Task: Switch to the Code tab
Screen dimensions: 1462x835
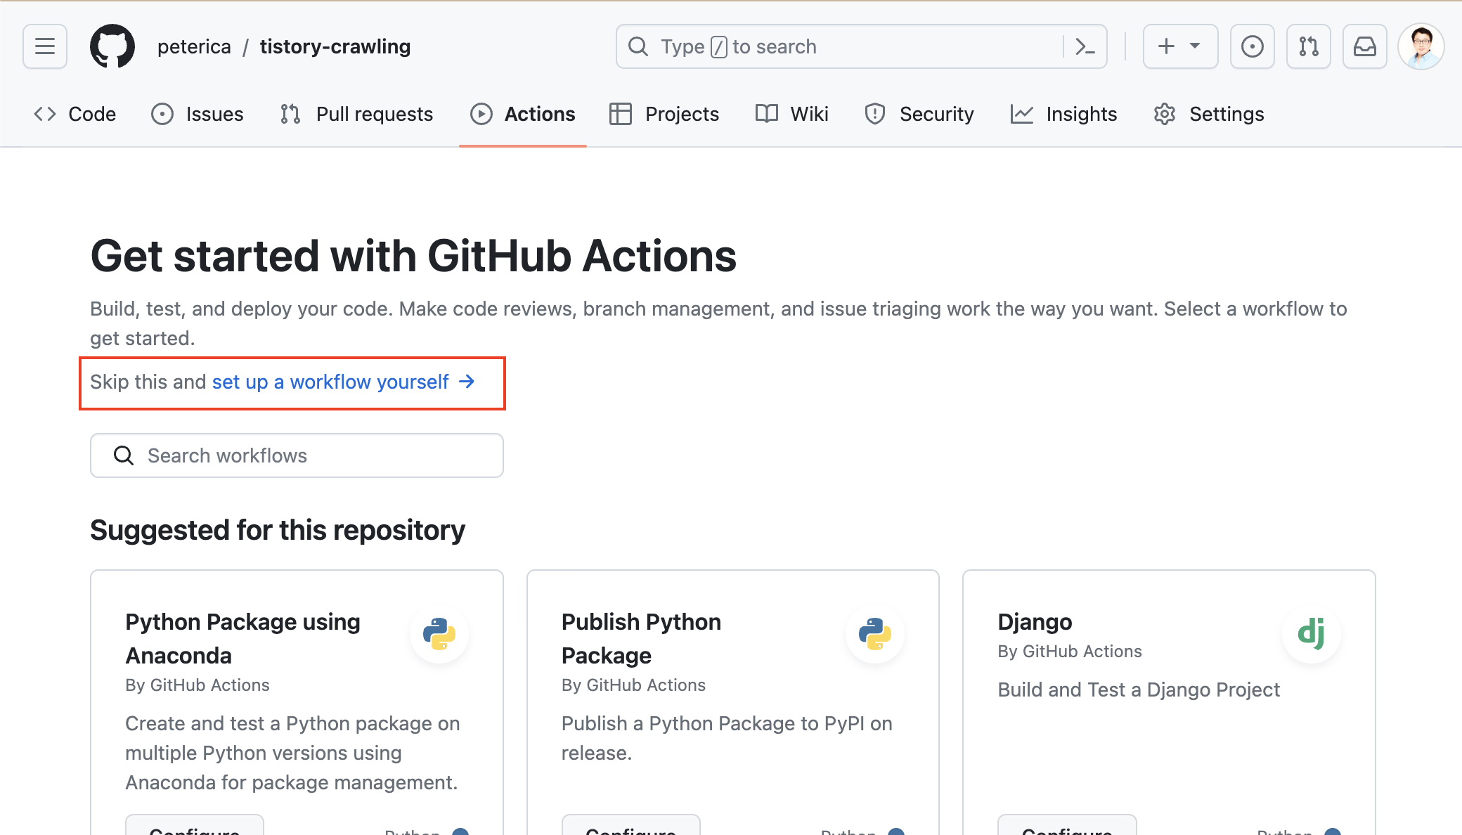Action: point(75,114)
